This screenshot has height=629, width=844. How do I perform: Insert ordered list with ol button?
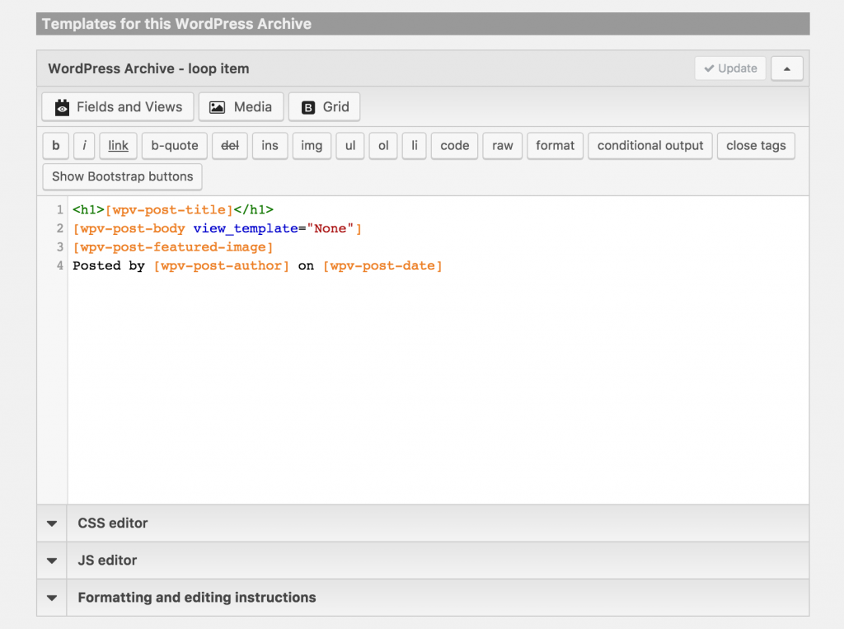pyautogui.click(x=383, y=145)
